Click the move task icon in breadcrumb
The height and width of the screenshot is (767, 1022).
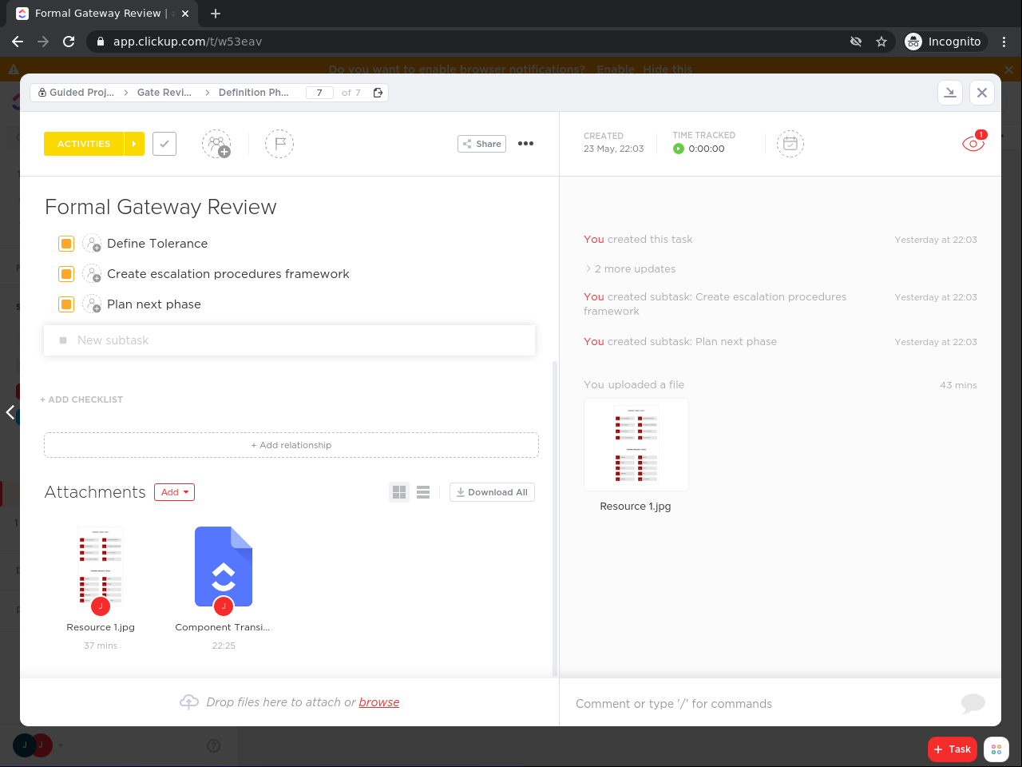[x=378, y=93]
